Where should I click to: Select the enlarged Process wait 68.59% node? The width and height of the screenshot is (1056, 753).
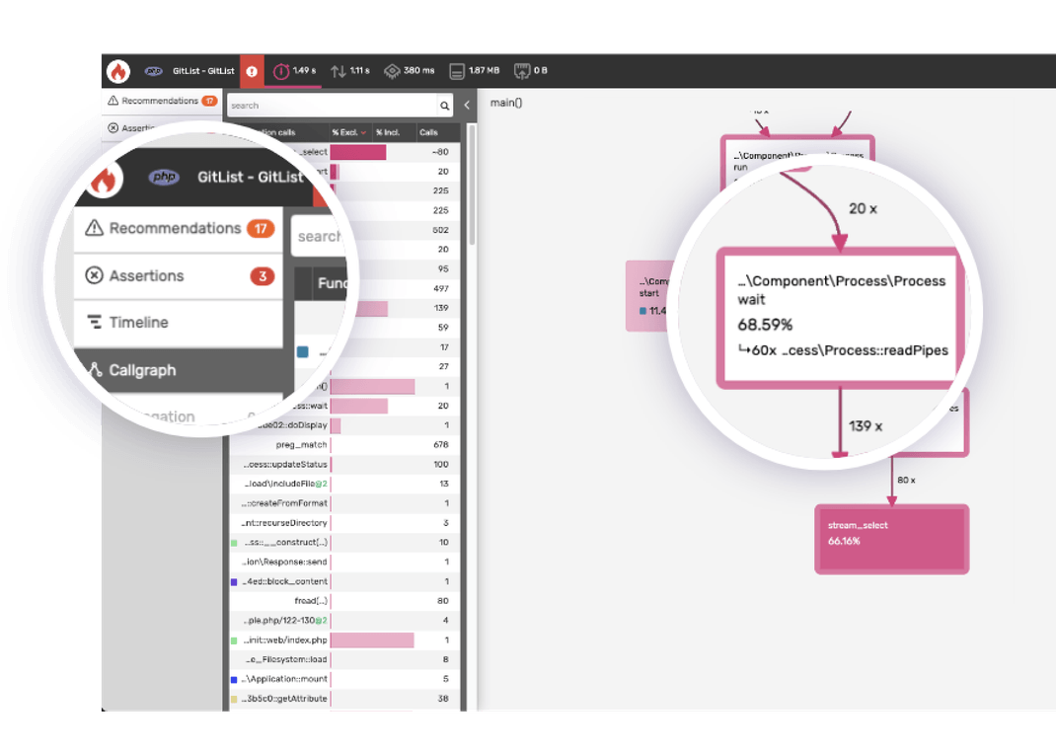tap(840, 318)
